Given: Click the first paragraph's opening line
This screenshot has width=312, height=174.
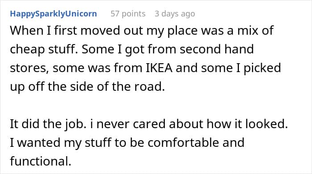Looking at the screenshot, I should (x=142, y=31).
